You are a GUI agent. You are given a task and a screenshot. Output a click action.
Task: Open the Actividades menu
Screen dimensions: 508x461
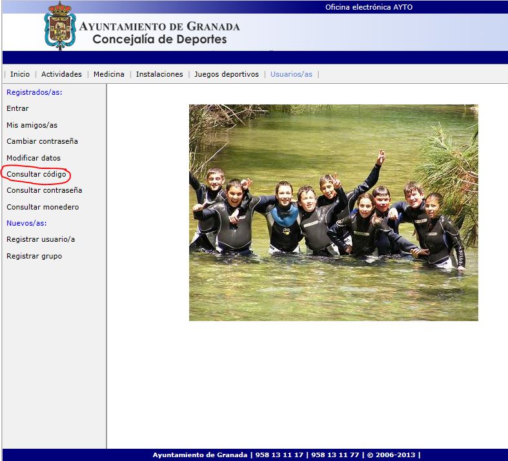pos(61,74)
